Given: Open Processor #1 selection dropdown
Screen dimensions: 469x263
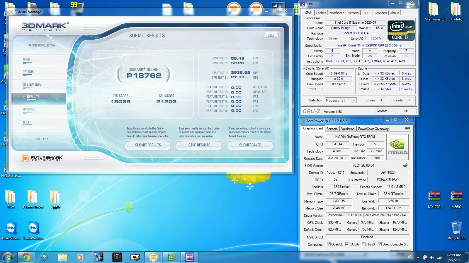Looking at the screenshot, I should click(x=341, y=101).
